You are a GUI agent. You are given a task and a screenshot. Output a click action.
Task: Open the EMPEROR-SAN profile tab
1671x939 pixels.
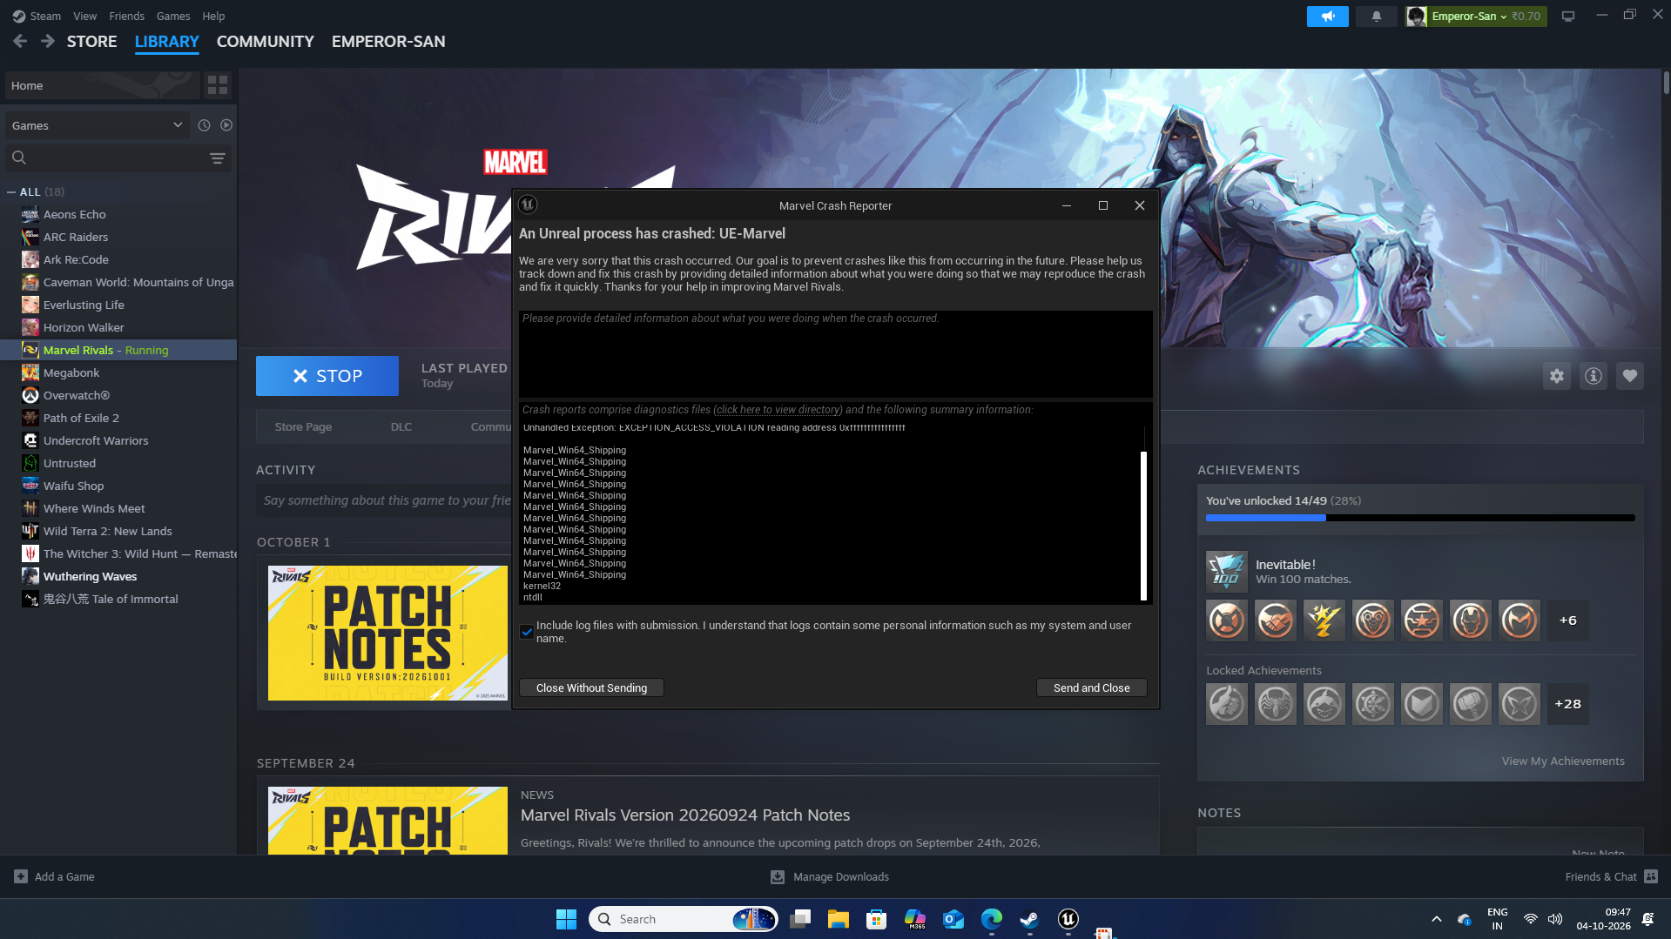click(x=388, y=41)
